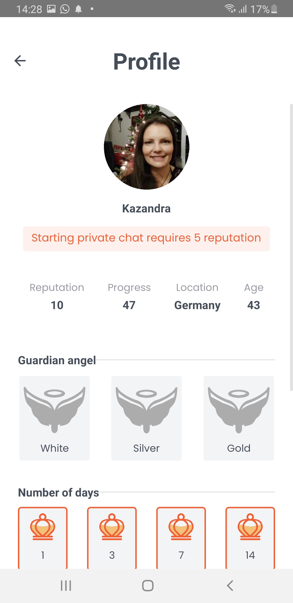Tap the 14 days crown badge

coord(250,537)
